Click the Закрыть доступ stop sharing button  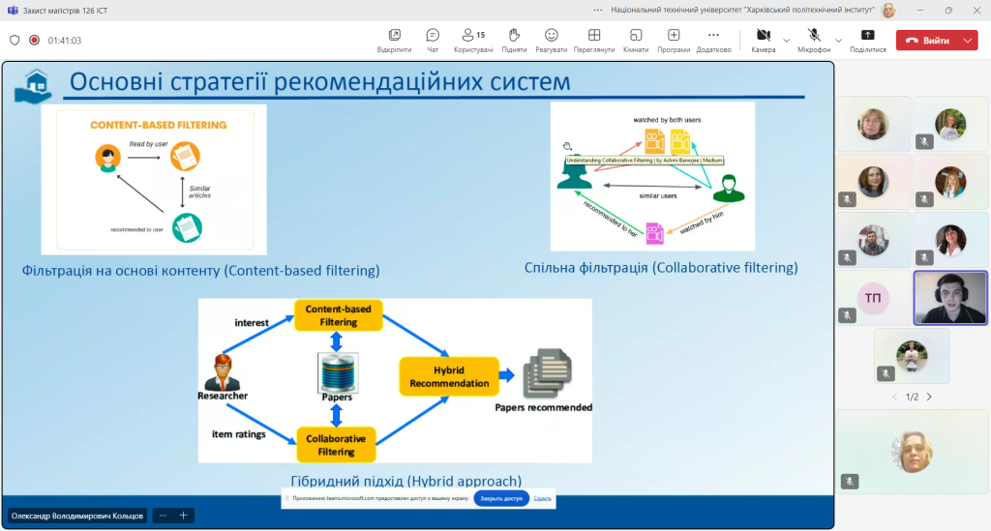[x=501, y=498]
